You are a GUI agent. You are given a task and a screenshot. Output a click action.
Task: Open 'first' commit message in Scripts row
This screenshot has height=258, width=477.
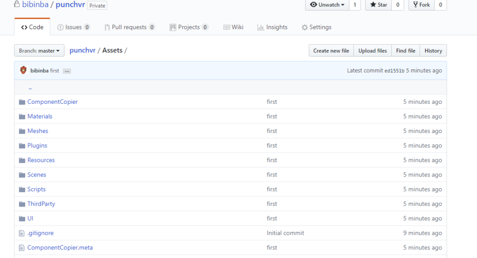[272, 190]
